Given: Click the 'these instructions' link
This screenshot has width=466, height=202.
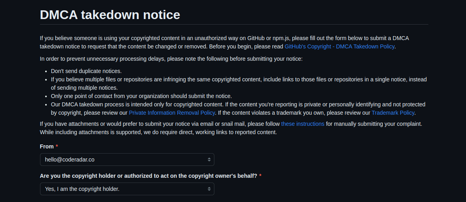Looking at the screenshot, I should coord(302,124).
